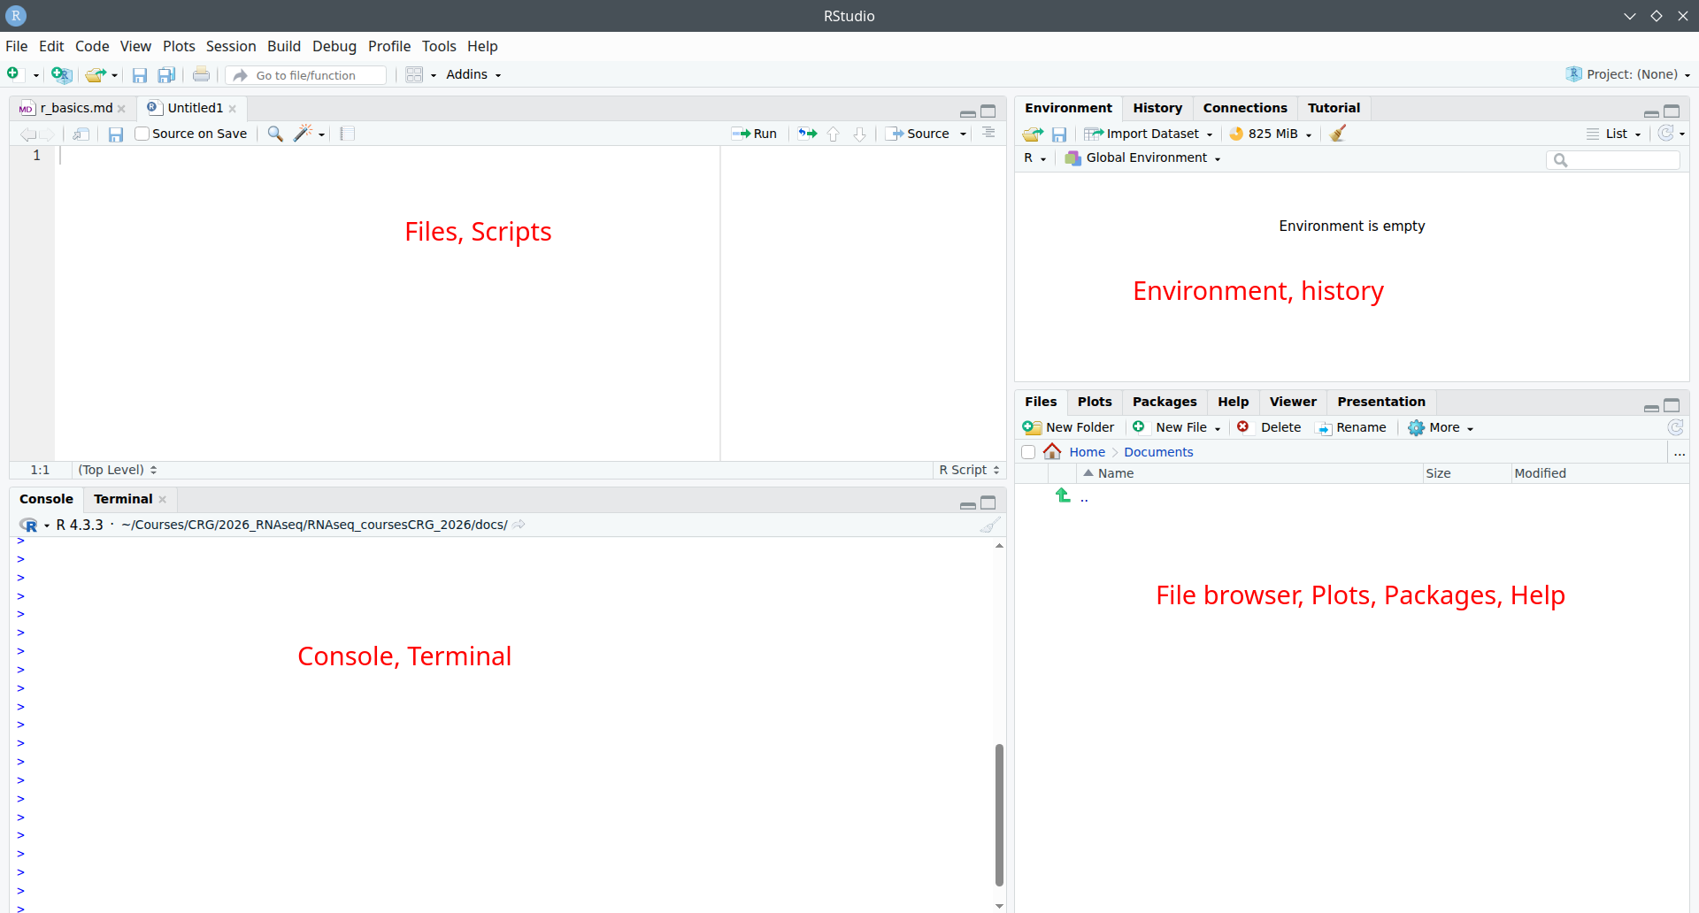Switch to the Packages tab

[x=1164, y=402]
